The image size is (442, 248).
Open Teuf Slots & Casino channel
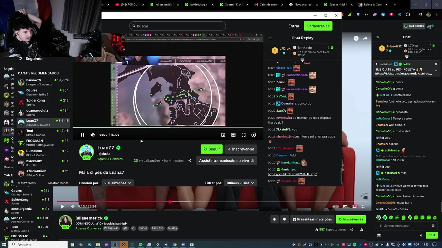(x=43, y=133)
